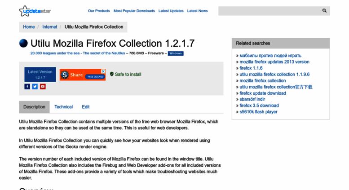This screenshot has width=349, height=190.
Task: Share on Facebook icon
Action: (27, 87)
